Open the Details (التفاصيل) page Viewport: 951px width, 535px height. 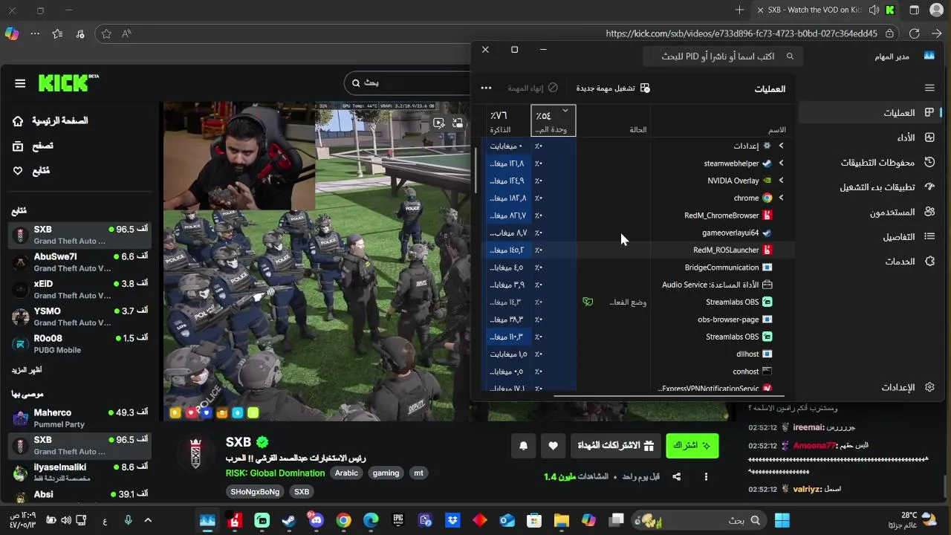tap(871, 236)
